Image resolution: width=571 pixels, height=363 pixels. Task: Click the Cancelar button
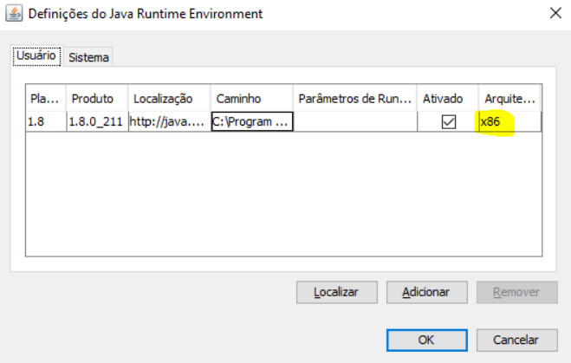coord(517,340)
